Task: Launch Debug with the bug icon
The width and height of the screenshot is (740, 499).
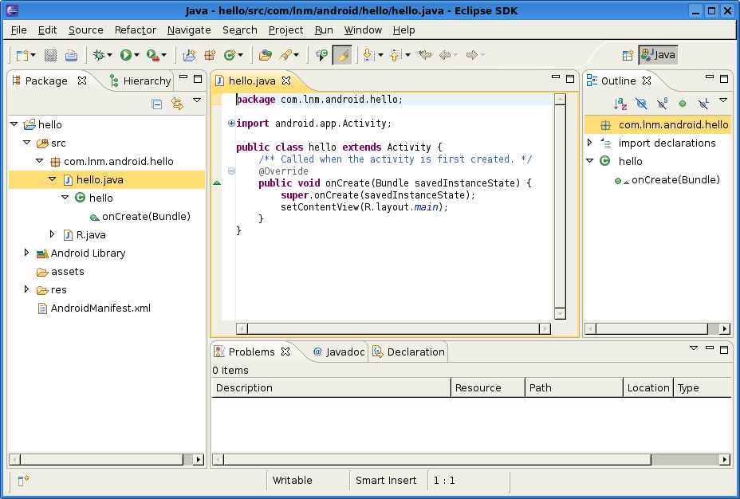Action: [99, 55]
